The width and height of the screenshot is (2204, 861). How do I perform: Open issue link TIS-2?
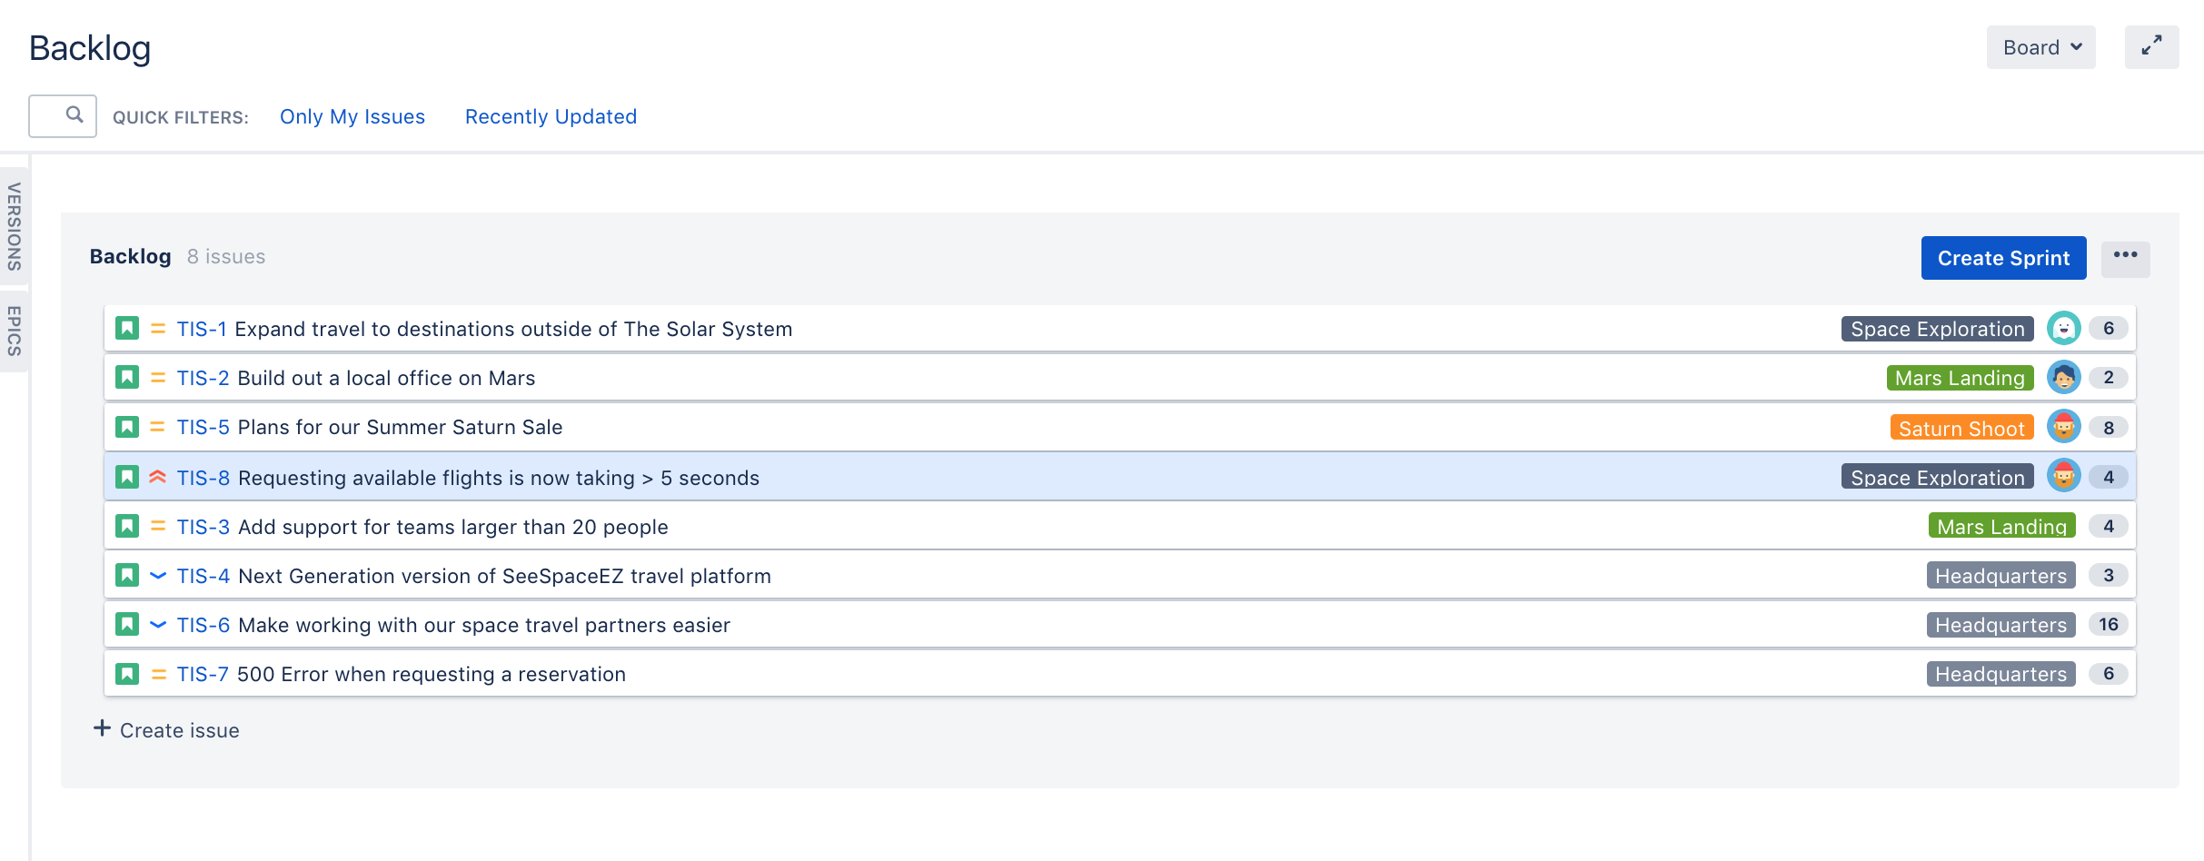[x=203, y=378]
